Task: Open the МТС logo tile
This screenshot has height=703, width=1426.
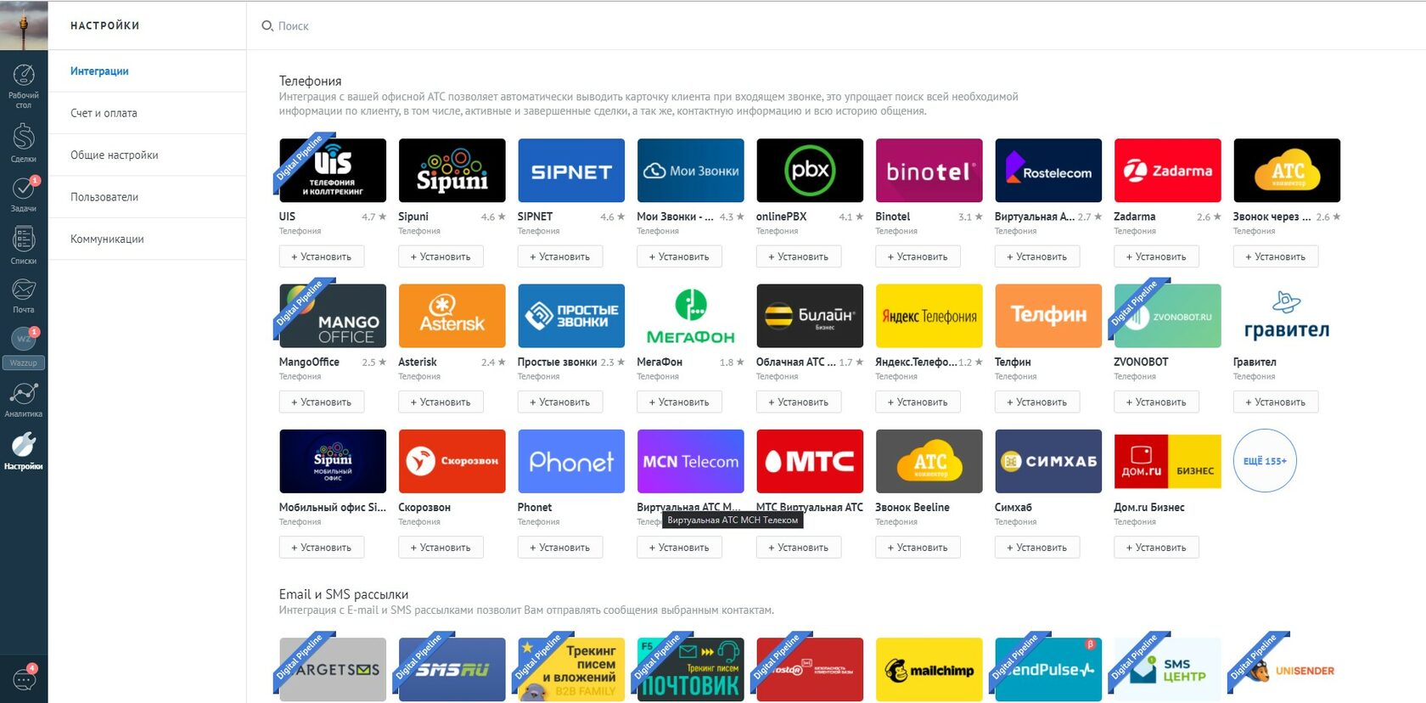Action: pyautogui.click(x=810, y=461)
